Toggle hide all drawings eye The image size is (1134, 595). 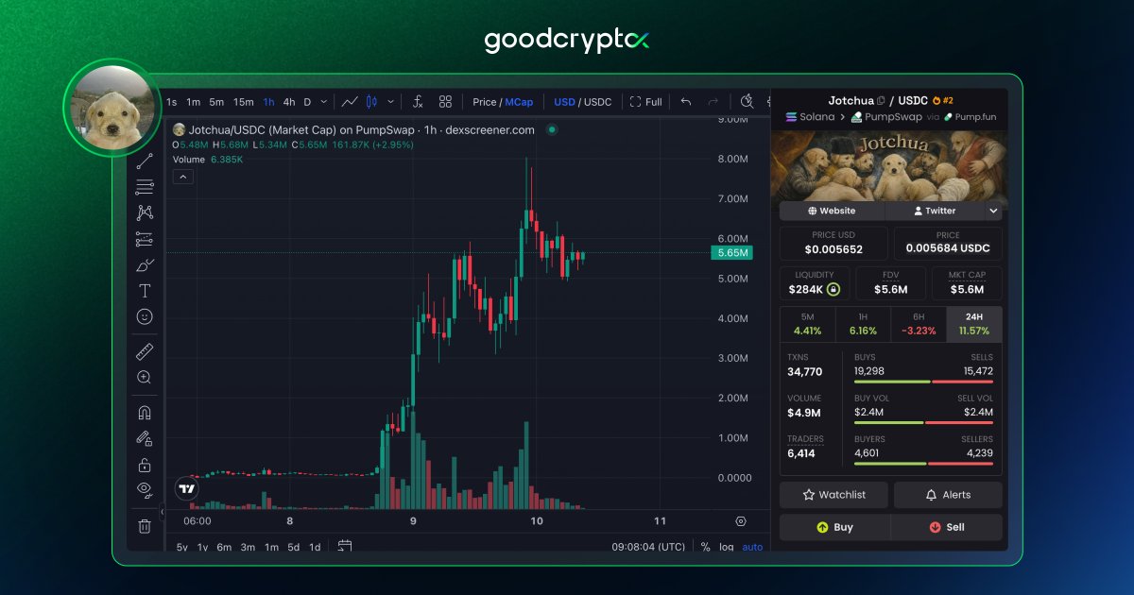[145, 490]
